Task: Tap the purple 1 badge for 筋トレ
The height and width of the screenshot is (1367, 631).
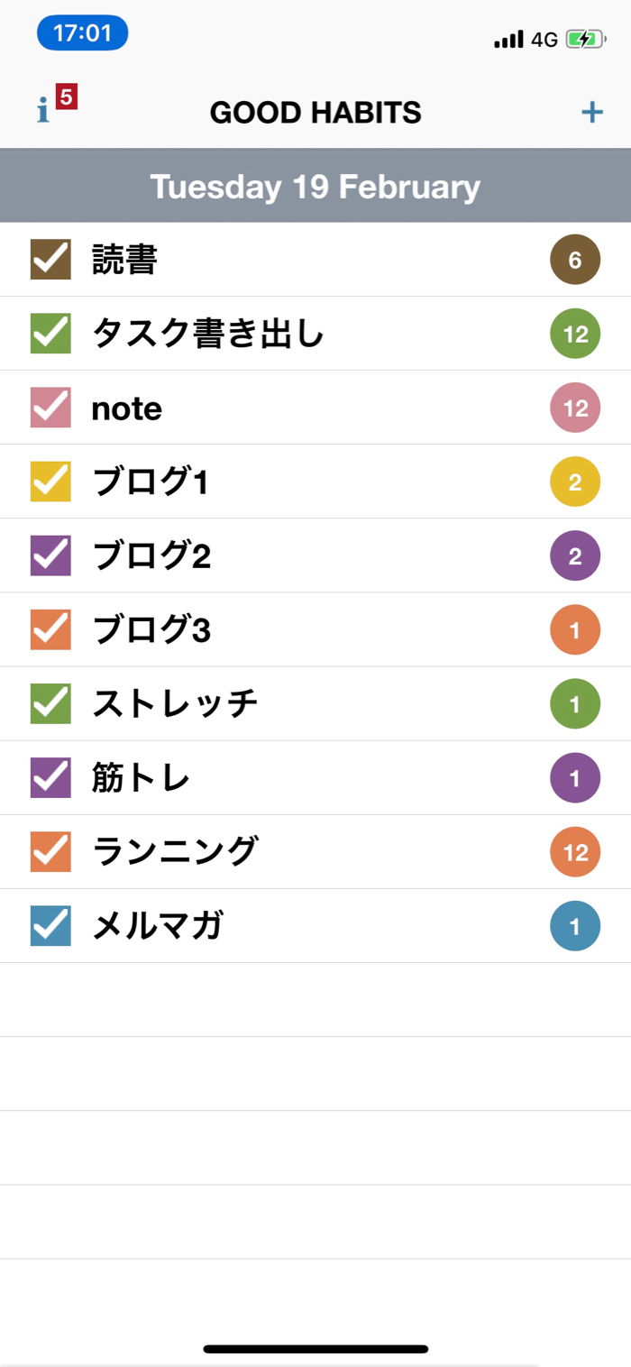Action: [x=575, y=777]
